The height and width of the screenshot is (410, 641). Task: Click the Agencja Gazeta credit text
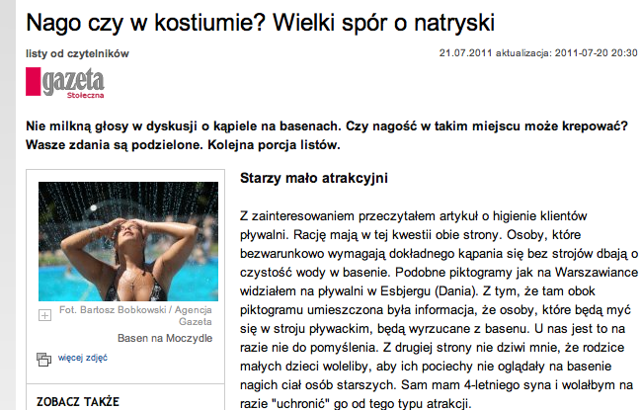coord(193,315)
